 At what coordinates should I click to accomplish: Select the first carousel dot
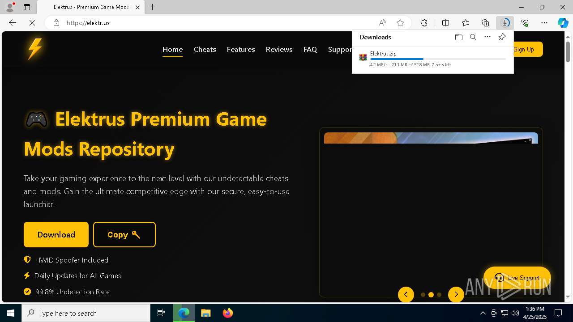(423, 295)
